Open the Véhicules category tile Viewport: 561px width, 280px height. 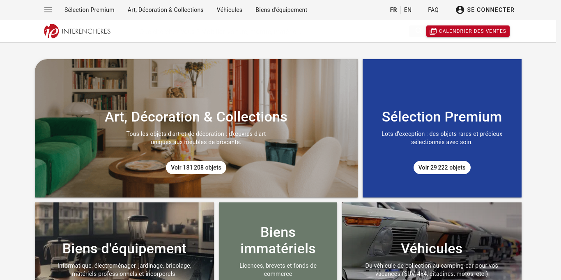tap(432, 241)
